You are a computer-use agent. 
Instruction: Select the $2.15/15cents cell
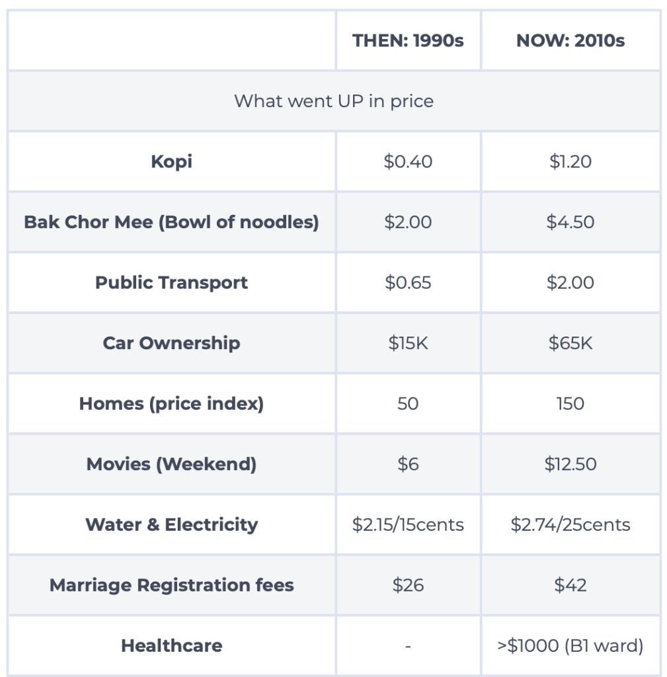pyautogui.click(x=408, y=525)
